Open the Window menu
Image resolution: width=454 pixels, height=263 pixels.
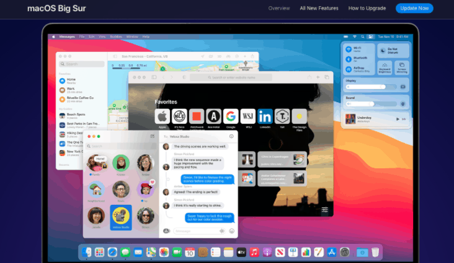click(x=132, y=37)
